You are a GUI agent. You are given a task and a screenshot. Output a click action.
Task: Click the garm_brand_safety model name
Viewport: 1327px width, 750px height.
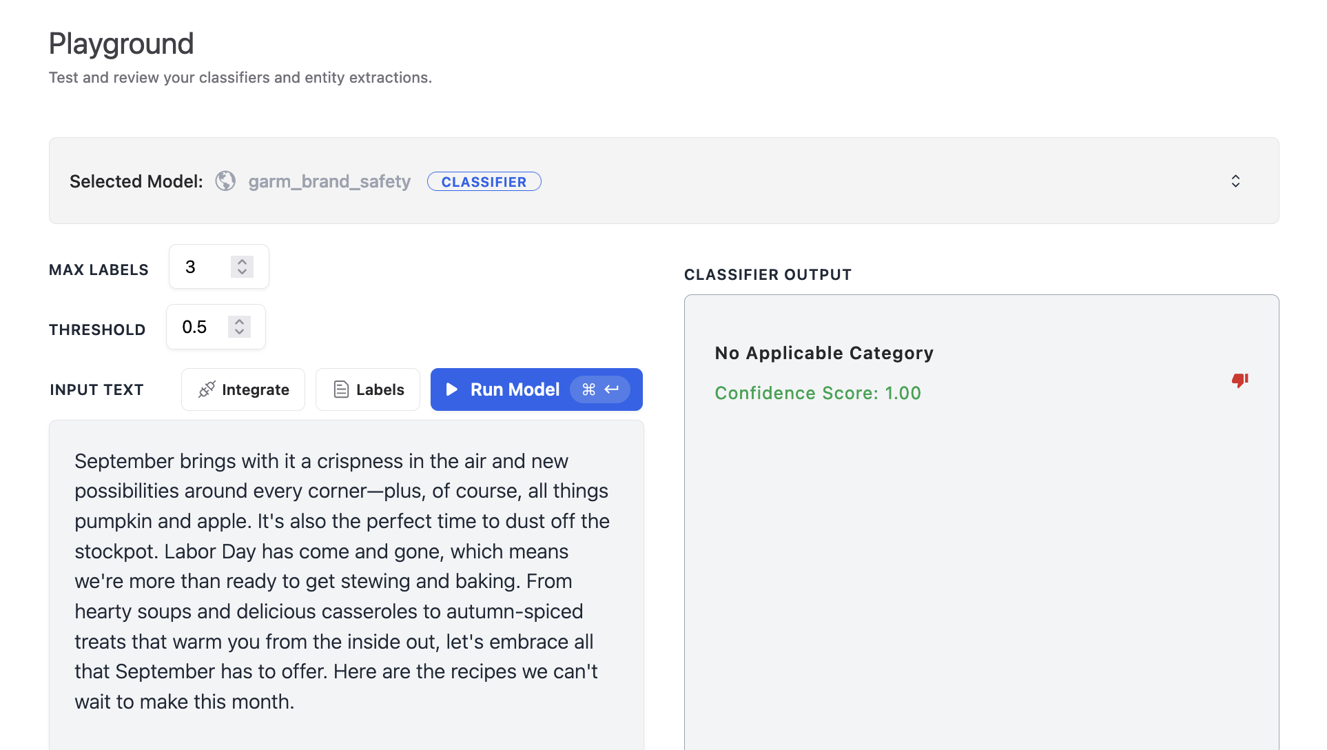tap(329, 181)
